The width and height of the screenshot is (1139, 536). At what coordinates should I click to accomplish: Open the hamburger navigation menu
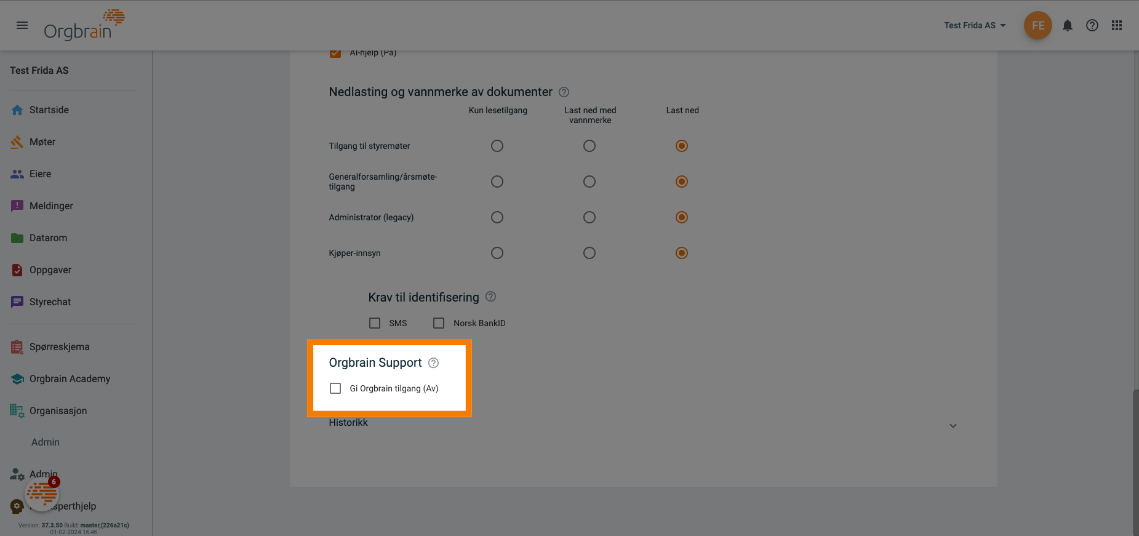(x=22, y=25)
